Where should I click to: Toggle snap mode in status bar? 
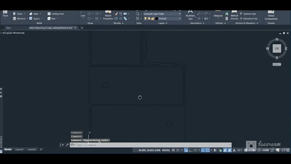point(178,150)
